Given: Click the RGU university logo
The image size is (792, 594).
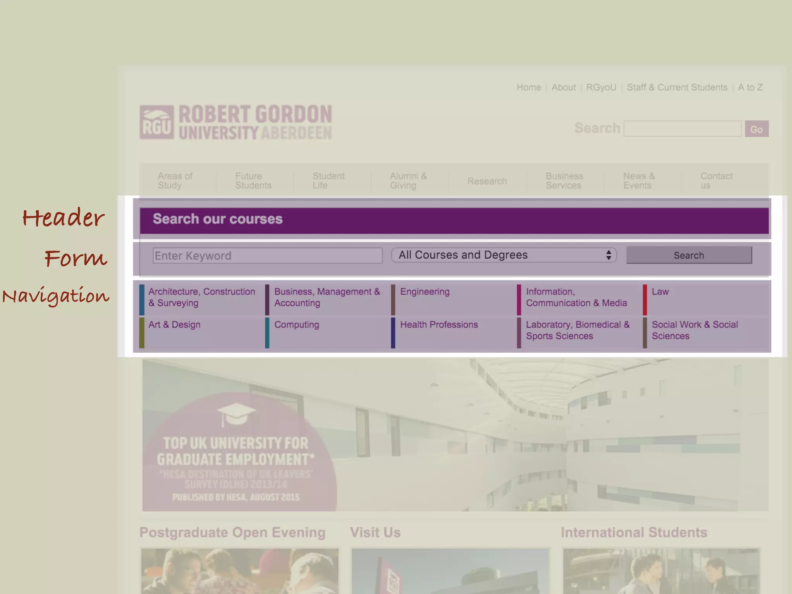Looking at the screenshot, I should click(x=236, y=122).
